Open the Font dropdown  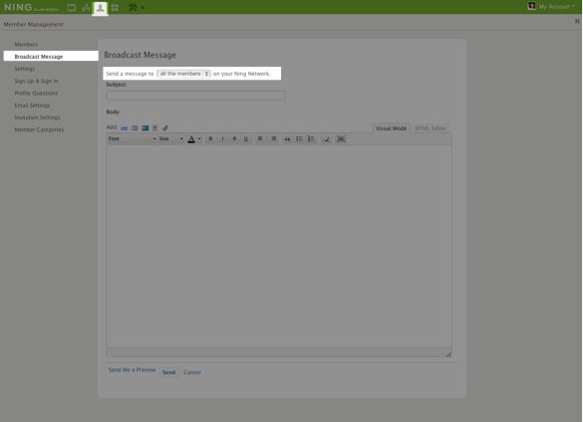click(x=132, y=138)
